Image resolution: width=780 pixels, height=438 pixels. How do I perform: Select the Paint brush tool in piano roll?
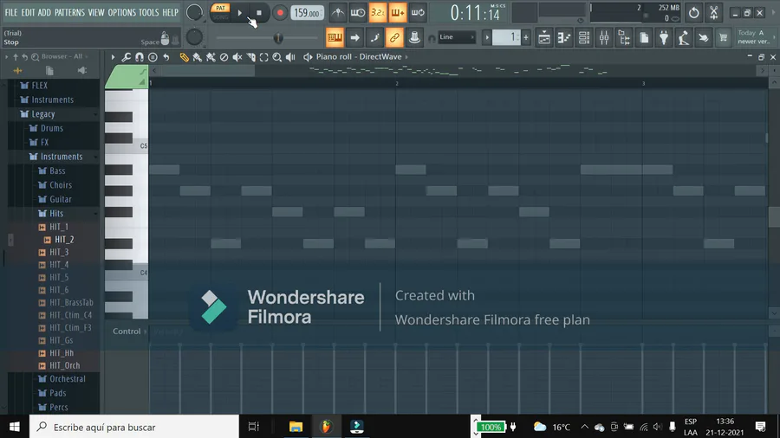pos(198,57)
